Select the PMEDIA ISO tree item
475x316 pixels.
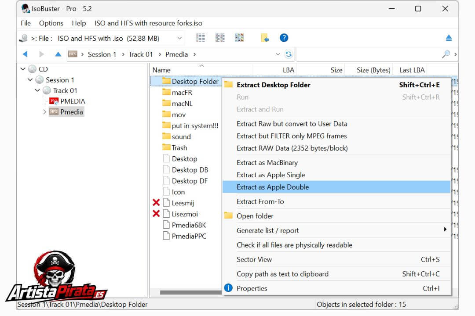click(67, 101)
